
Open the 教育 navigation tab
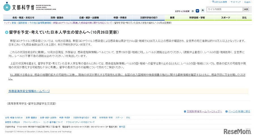click(172, 18)
